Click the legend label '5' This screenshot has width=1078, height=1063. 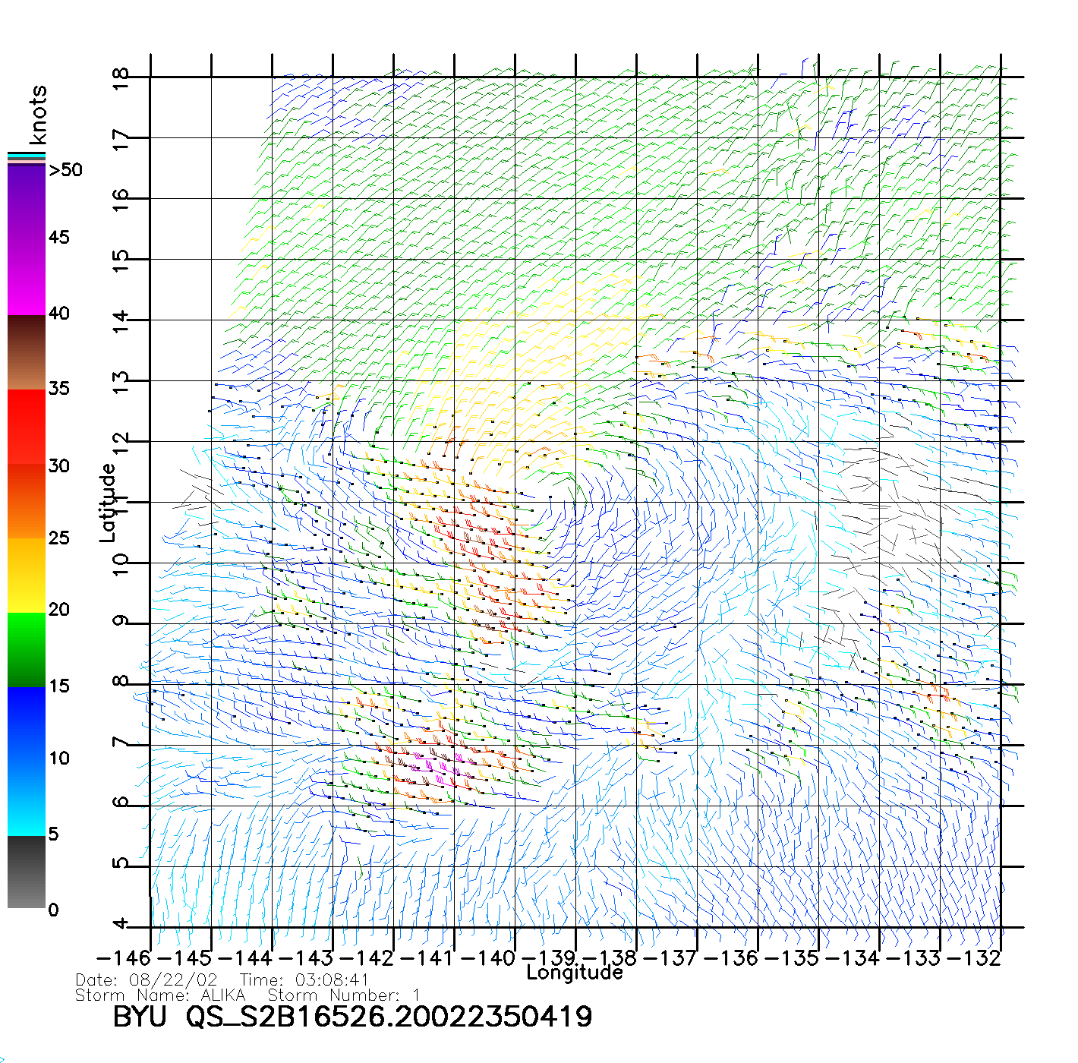coord(53,834)
